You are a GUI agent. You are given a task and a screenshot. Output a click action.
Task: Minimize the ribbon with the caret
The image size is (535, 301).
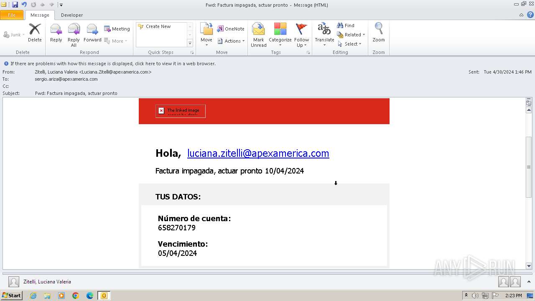[x=521, y=15]
